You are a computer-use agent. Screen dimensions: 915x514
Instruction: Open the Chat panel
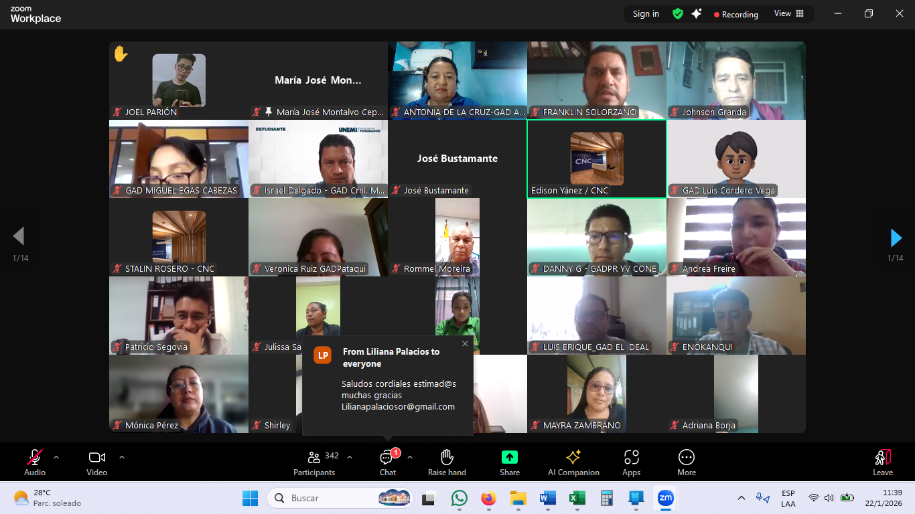pyautogui.click(x=387, y=462)
